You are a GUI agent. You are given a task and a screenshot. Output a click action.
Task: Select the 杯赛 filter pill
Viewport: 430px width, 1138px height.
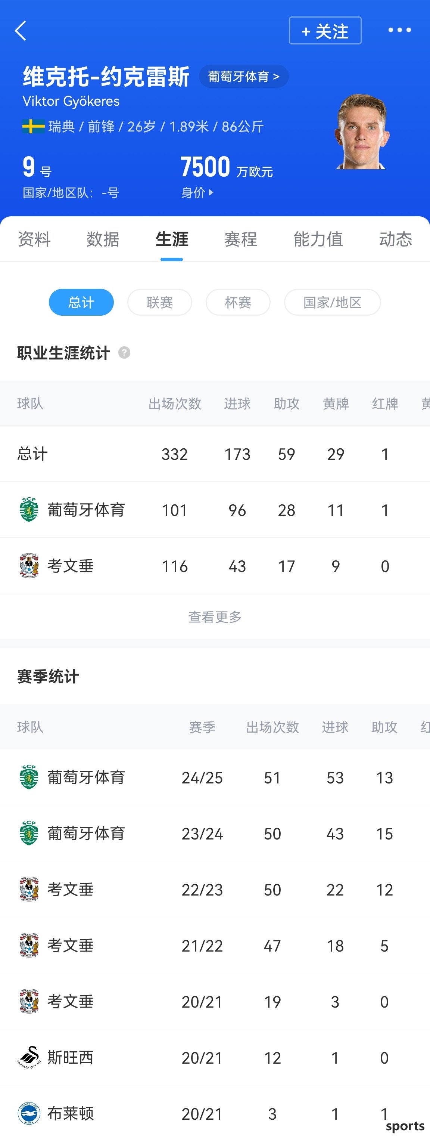(238, 302)
